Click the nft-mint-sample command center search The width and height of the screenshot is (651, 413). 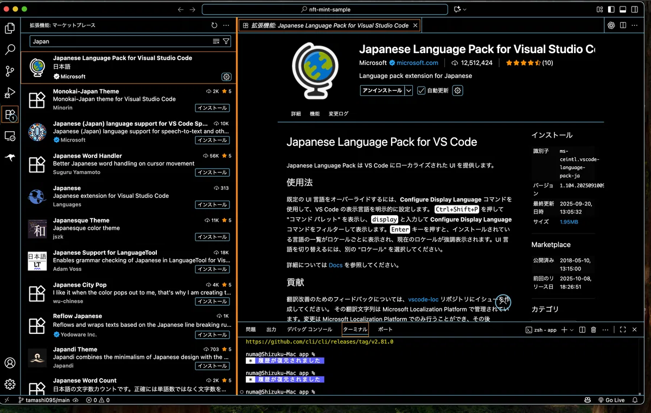pos(325,9)
